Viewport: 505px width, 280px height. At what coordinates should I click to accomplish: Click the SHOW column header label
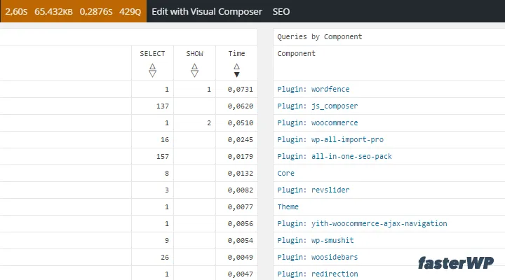pos(194,54)
